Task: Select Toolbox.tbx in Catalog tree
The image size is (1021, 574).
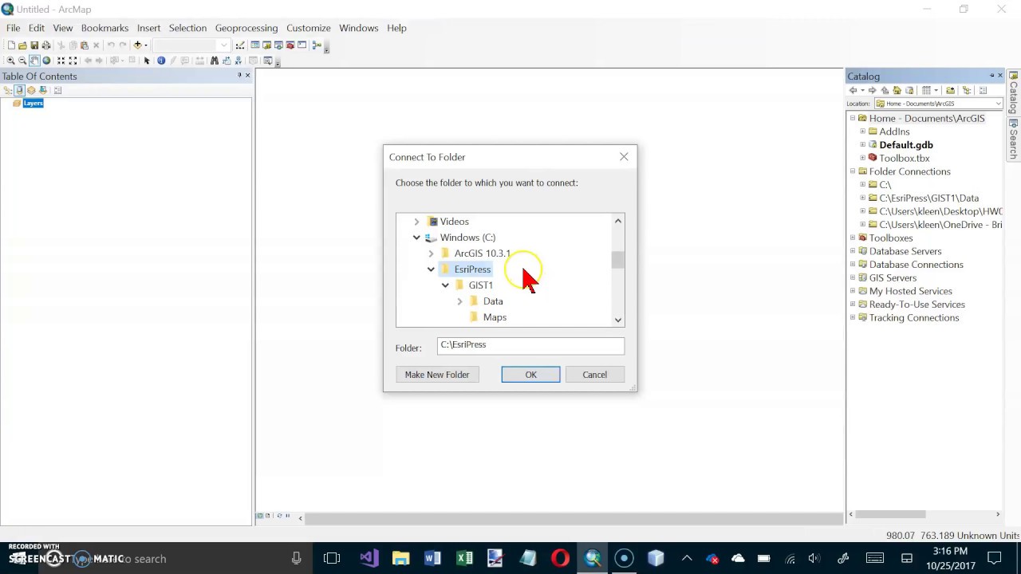Action: click(x=904, y=158)
